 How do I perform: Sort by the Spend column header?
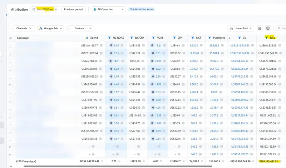click(94, 38)
